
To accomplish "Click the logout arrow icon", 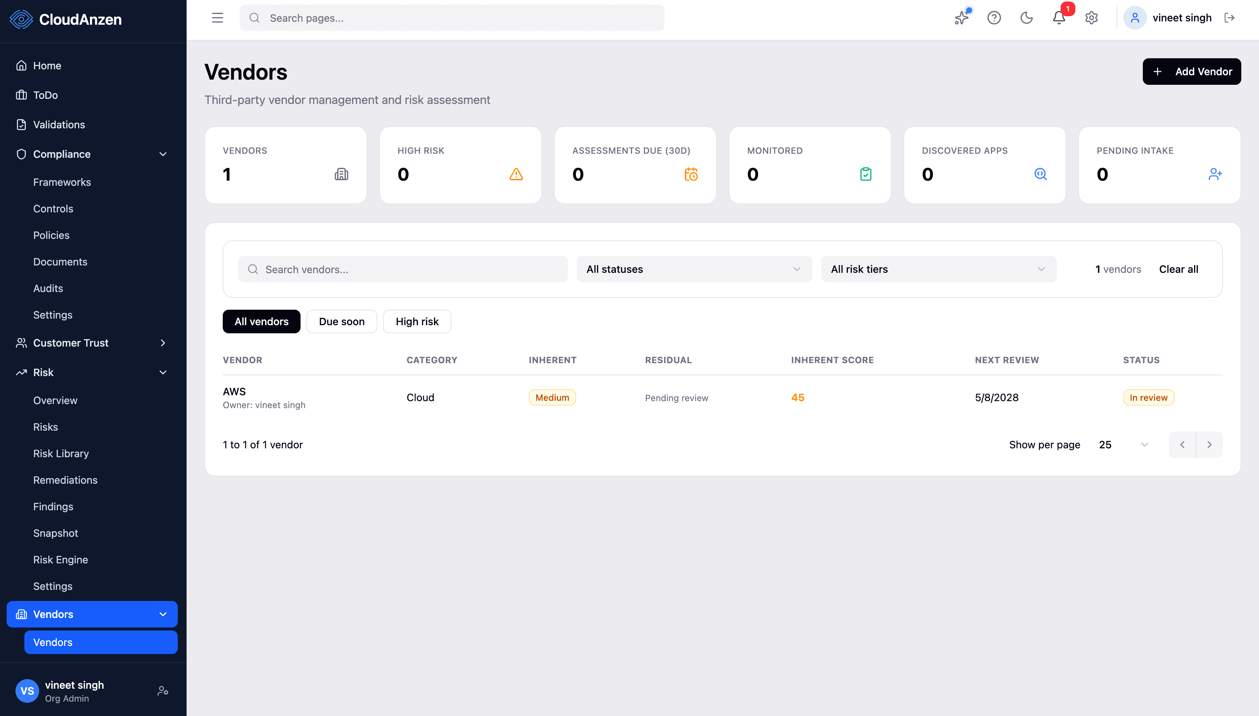I will tap(1229, 18).
